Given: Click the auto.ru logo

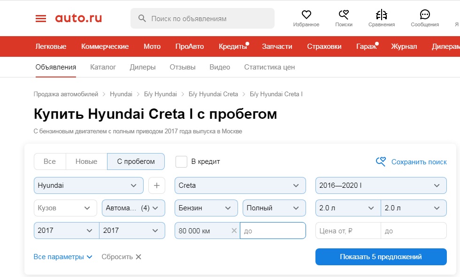Looking at the screenshot, I should coord(78,18).
